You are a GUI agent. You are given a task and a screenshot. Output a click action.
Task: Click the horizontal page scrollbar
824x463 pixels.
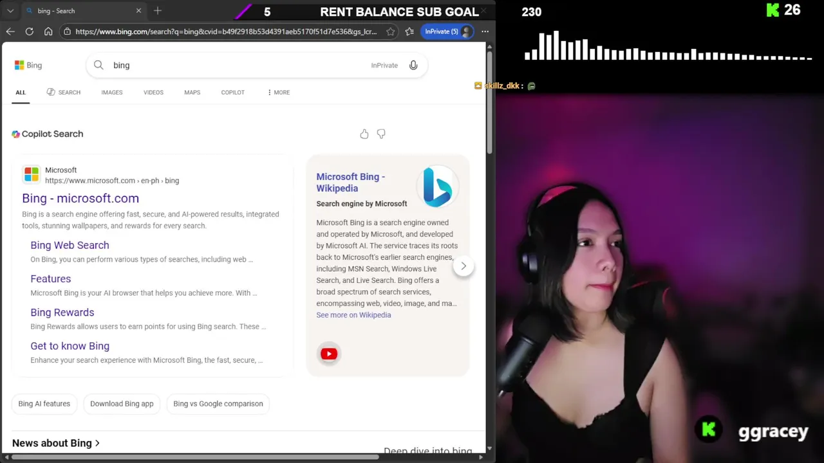(x=195, y=457)
